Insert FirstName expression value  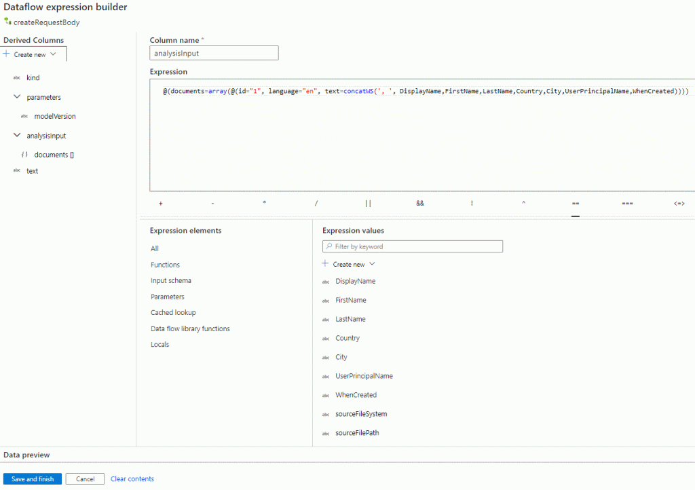click(351, 300)
